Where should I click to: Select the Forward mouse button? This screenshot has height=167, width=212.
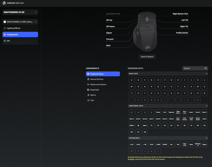pyautogui.click(x=110, y=39)
